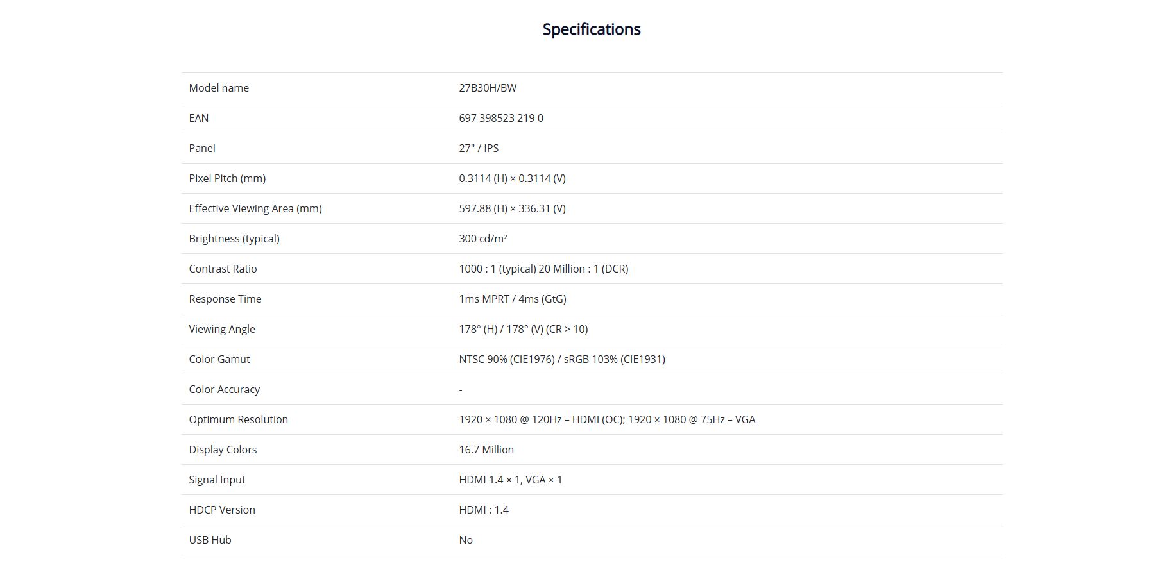Select the 27" / IPS panel value
Screen dimensions: 1160x563
pos(479,148)
